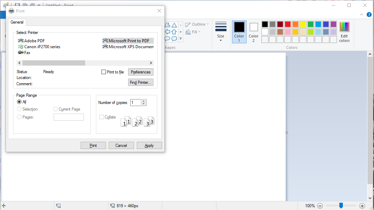Pick the orange color swatch

pos(295,24)
